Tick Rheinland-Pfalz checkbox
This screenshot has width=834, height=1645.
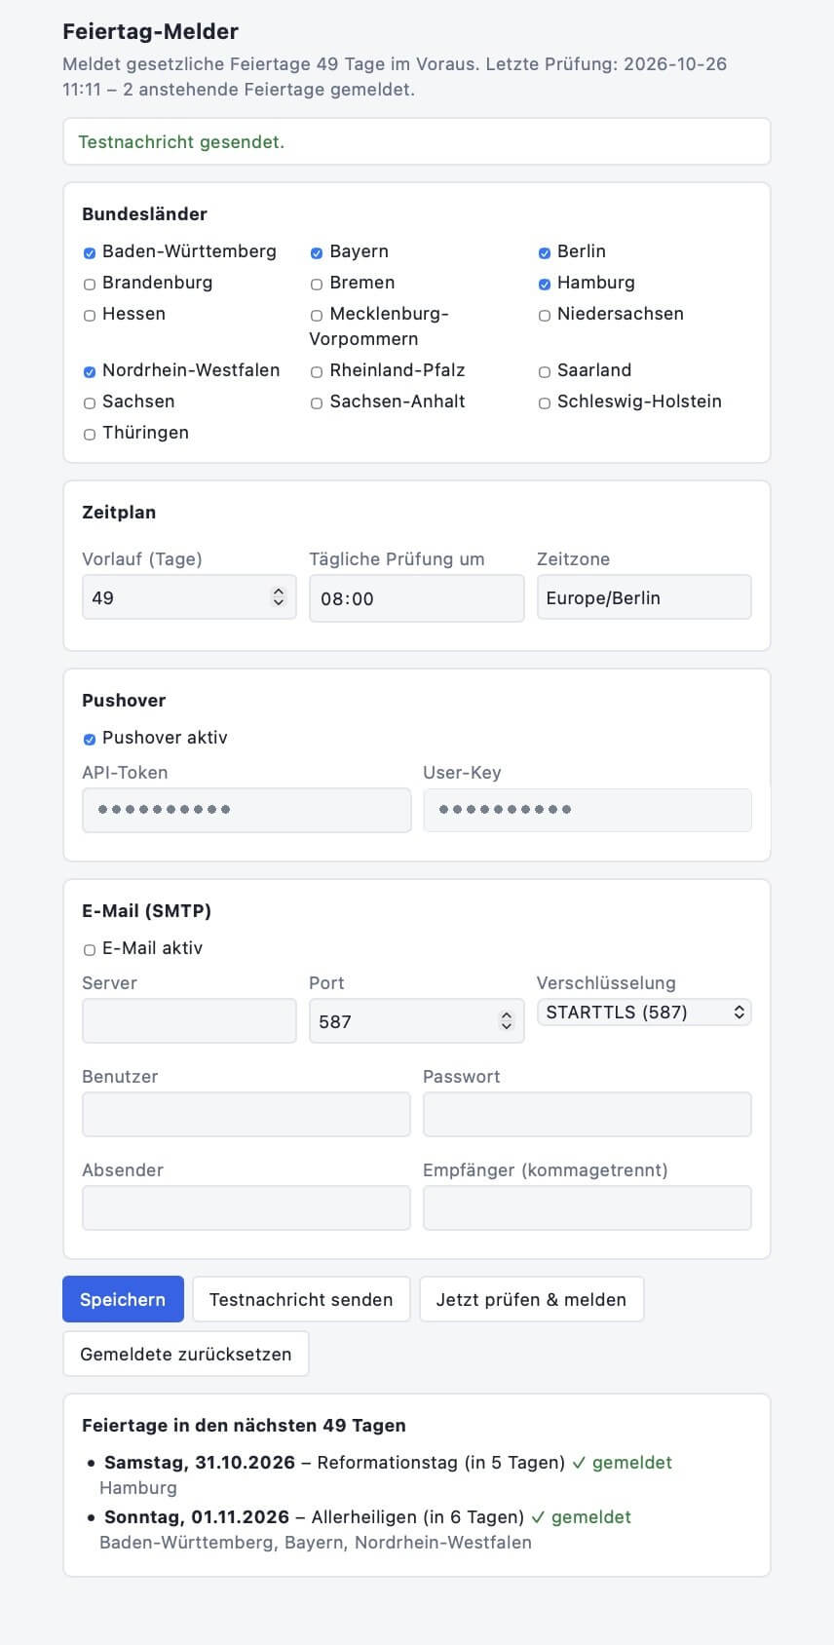[x=317, y=372]
